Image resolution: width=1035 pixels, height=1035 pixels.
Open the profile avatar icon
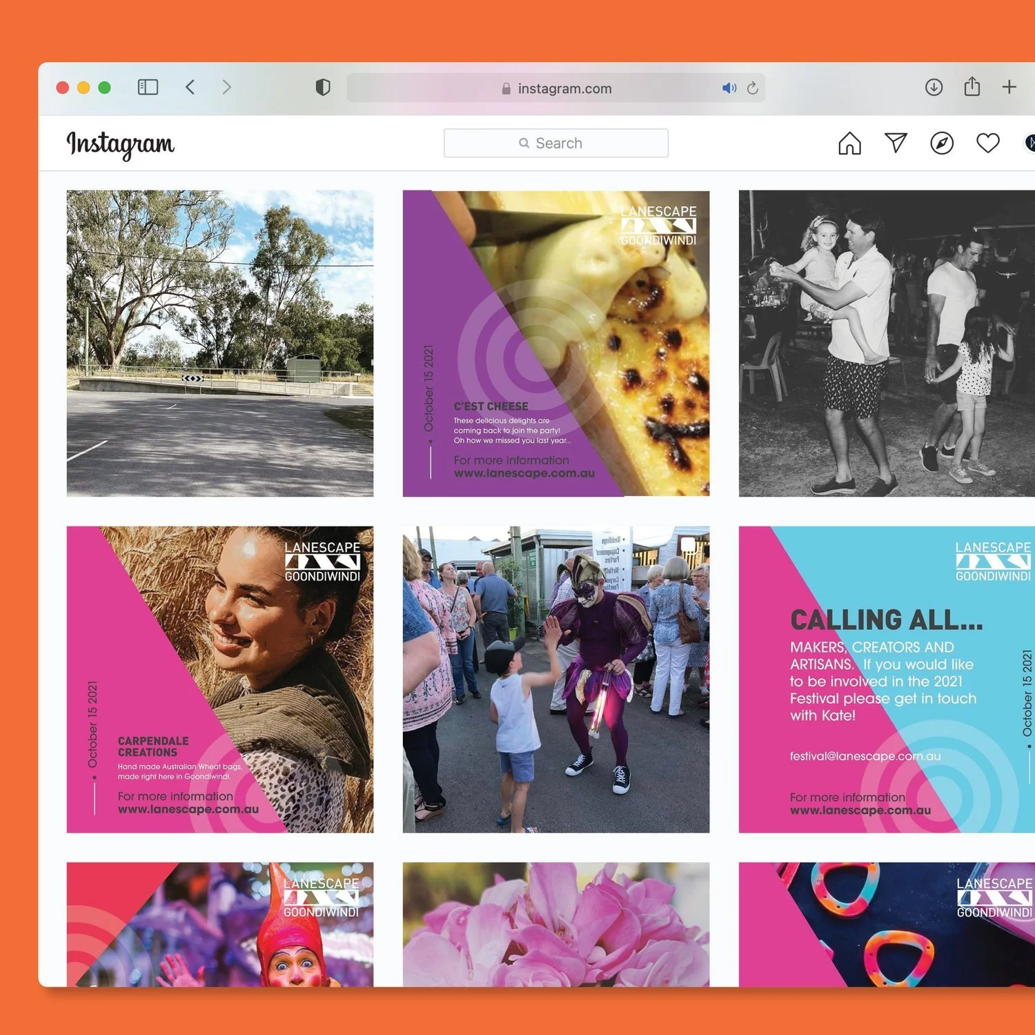click(1029, 143)
